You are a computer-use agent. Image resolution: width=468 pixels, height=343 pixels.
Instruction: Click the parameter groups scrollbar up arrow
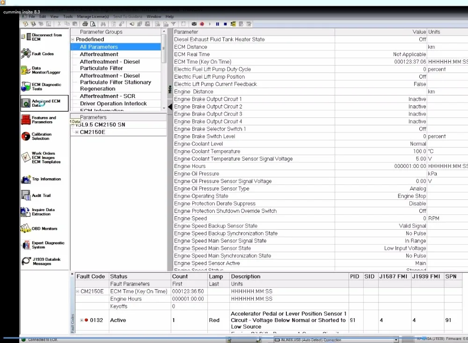[x=164, y=31]
